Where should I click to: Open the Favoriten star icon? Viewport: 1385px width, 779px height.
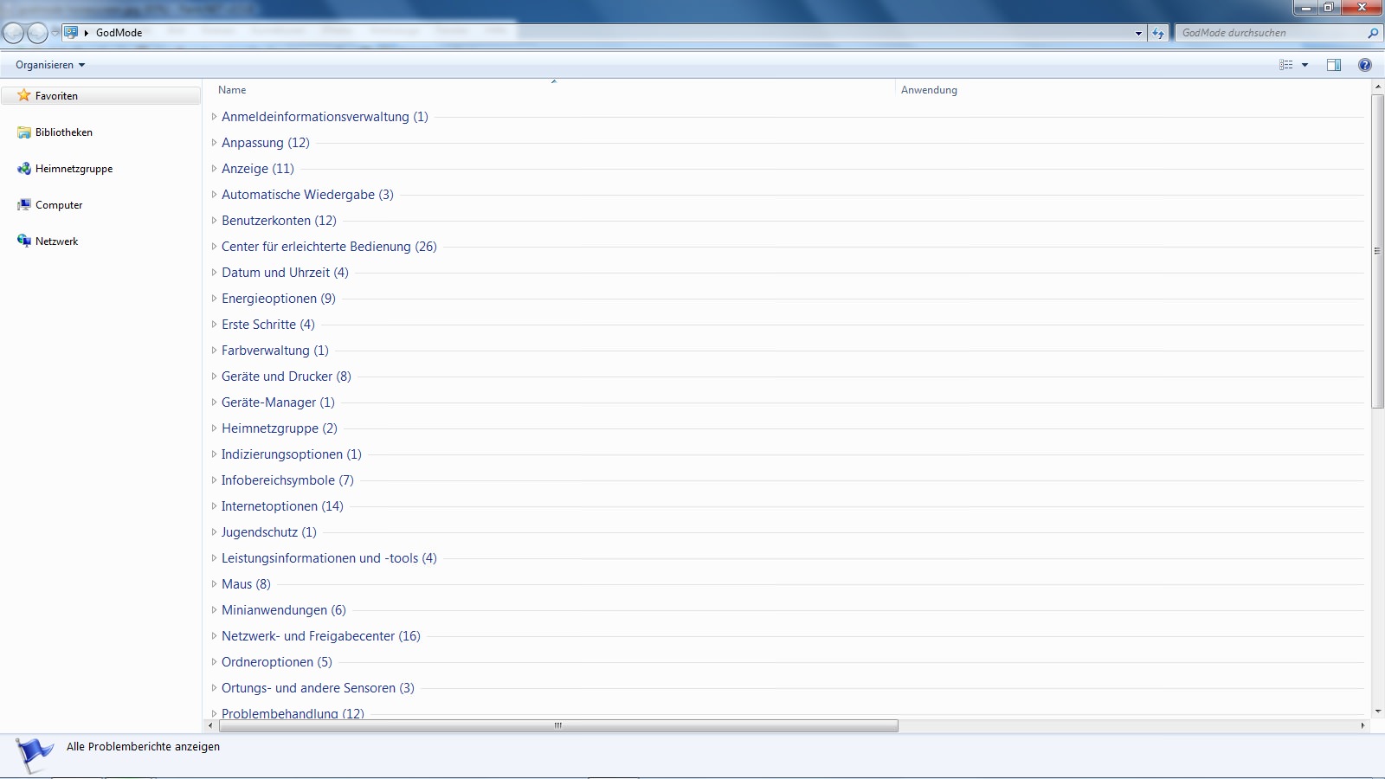[x=24, y=95]
